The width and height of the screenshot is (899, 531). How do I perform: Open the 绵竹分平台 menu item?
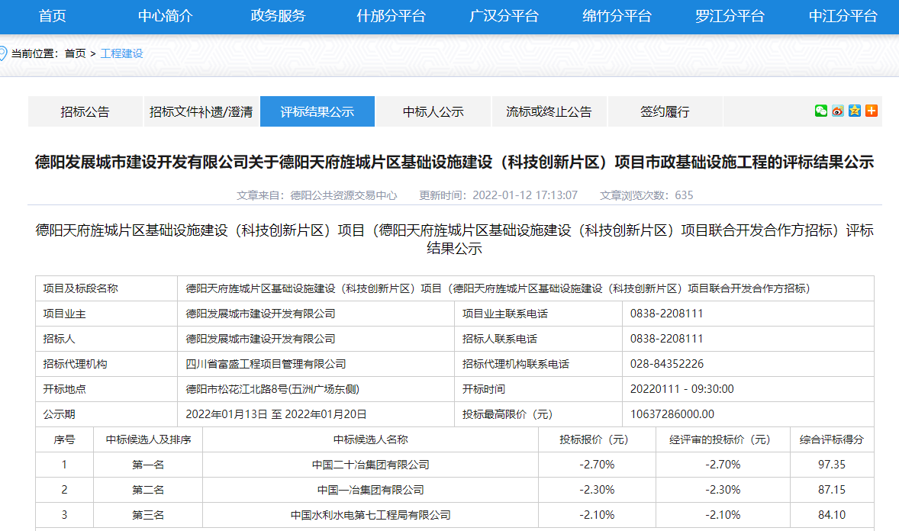coord(617,16)
